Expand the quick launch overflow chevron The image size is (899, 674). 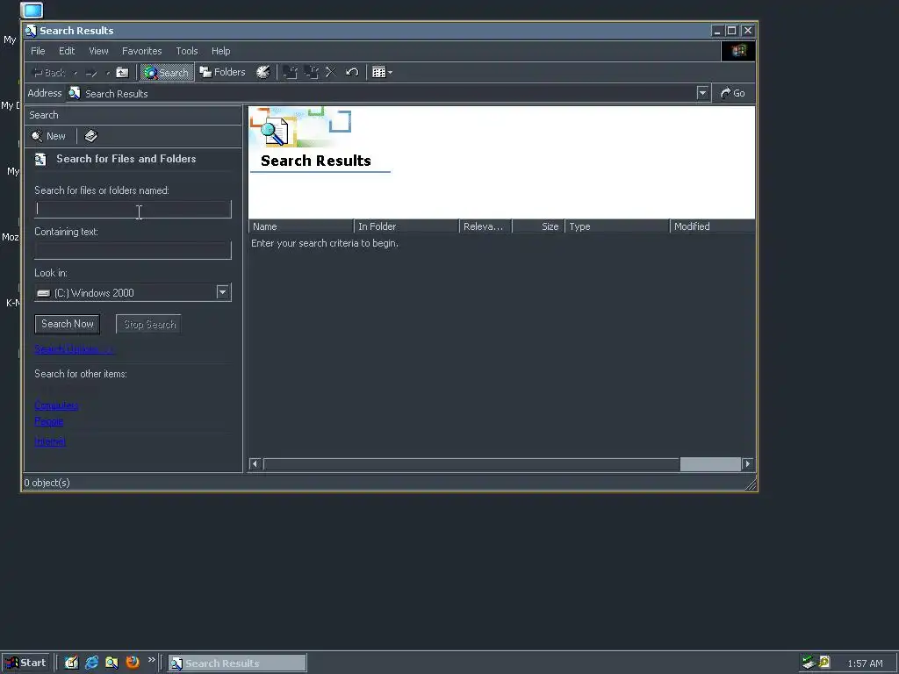(151, 660)
